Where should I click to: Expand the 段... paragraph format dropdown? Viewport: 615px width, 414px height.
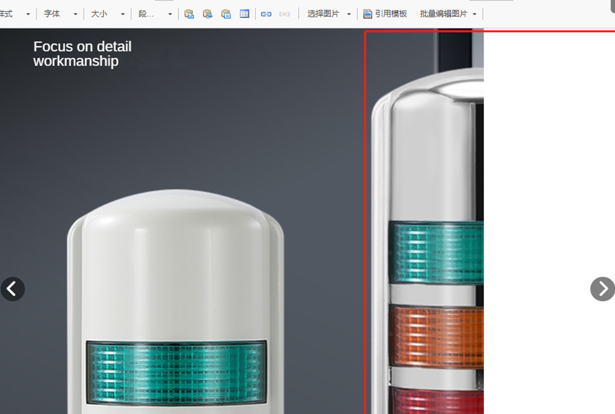(155, 14)
